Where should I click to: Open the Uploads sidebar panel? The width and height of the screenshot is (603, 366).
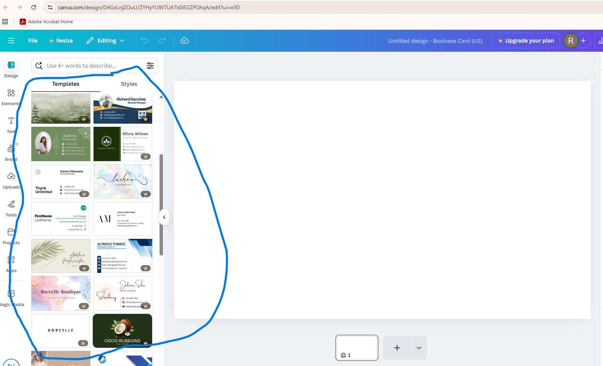click(11, 180)
